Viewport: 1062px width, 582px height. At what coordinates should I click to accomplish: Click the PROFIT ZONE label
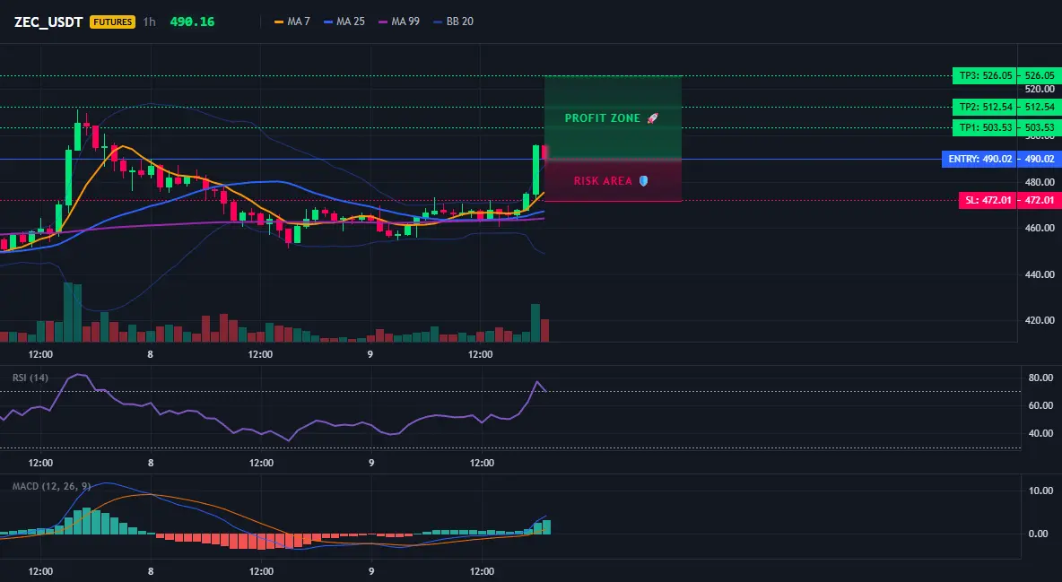[603, 117]
